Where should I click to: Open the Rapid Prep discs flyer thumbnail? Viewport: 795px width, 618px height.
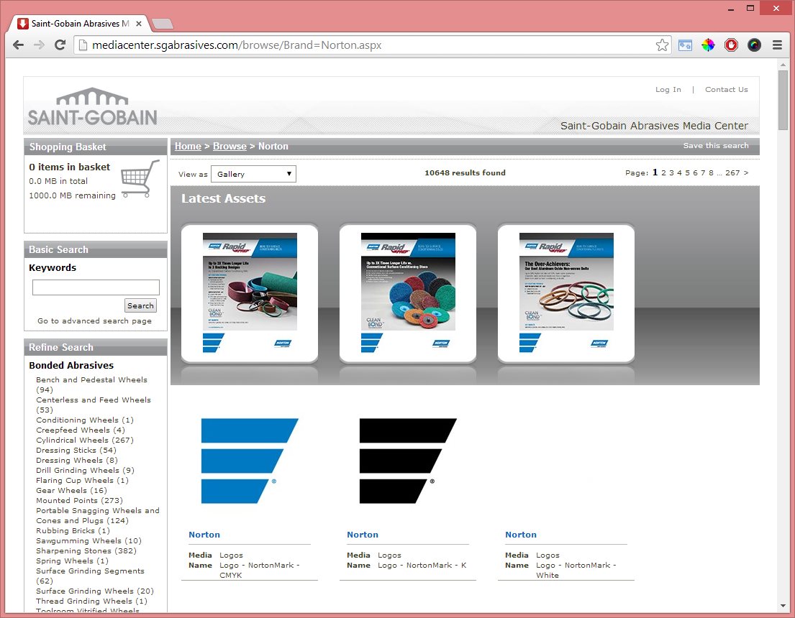click(x=408, y=293)
